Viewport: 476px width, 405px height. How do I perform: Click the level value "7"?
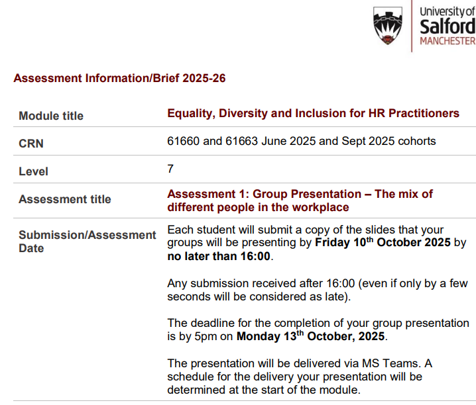pos(170,169)
